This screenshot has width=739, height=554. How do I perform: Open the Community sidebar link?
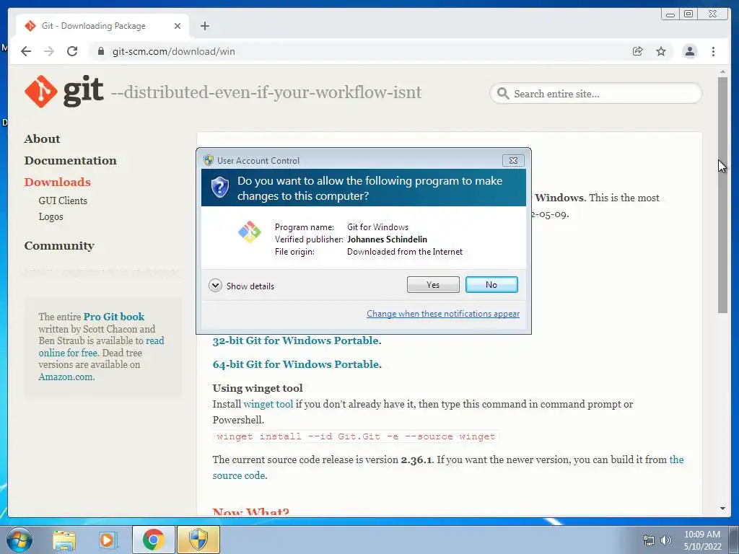[x=59, y=246]
